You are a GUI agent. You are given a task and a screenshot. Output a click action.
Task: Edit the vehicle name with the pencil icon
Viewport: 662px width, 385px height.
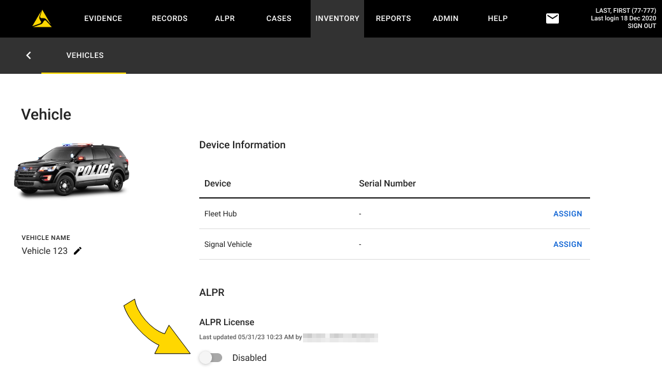coord(78,251)
